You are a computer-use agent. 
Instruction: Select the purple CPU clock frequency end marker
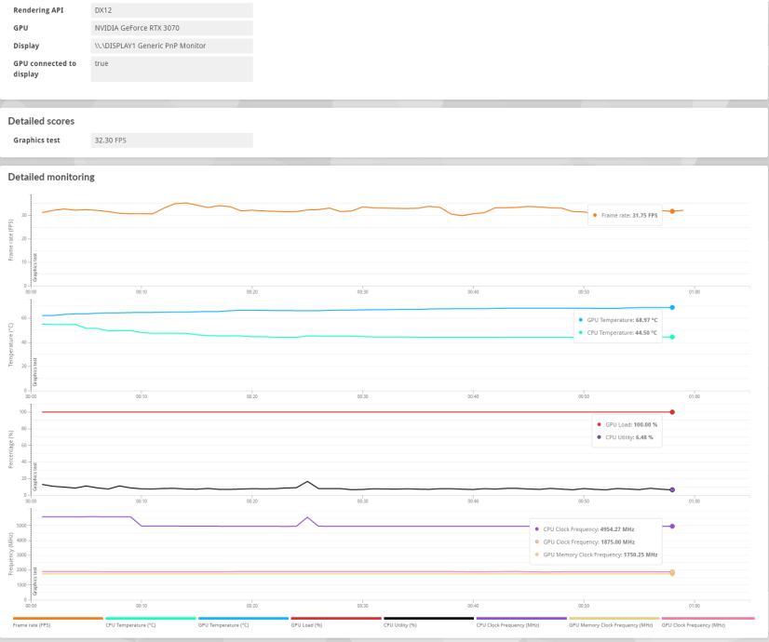click(672, 526)
